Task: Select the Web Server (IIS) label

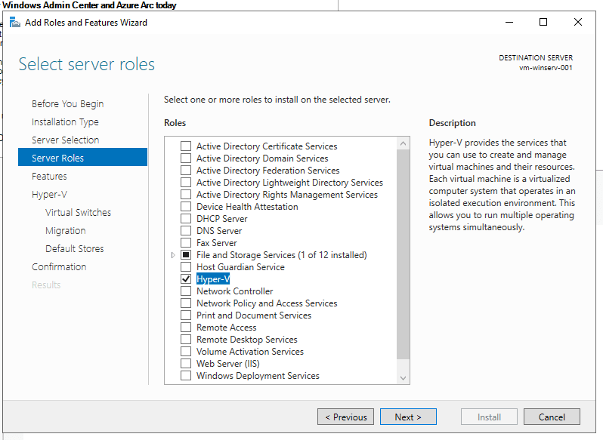Action: [228, 364]
